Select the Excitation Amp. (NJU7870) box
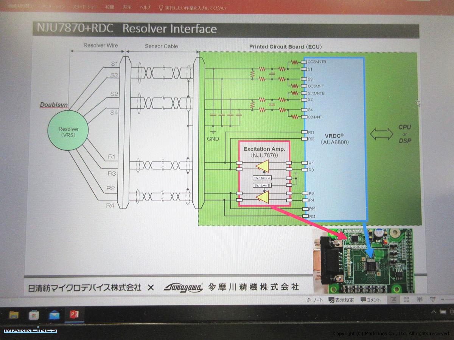Screen dimensions: 454x340 click(x=264, y=173)
